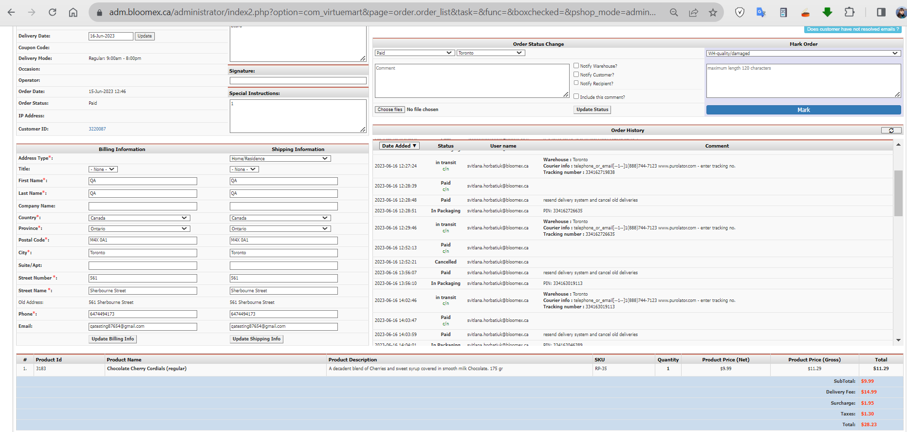907x432 pixels.
Task: Toggle the browser side panel
Action: [881, 12]
